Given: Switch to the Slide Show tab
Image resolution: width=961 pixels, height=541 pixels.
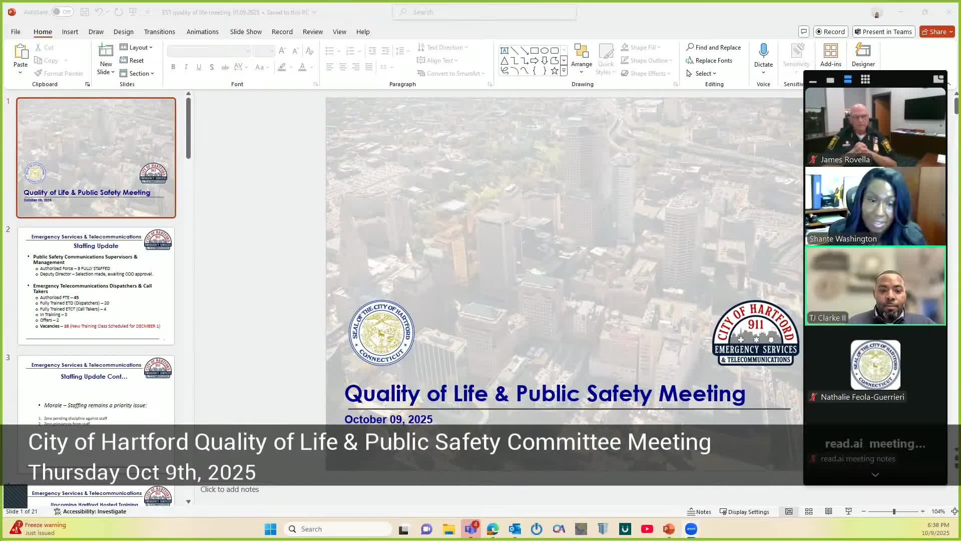Looking at the screenshot, I should tap(246, 32).
